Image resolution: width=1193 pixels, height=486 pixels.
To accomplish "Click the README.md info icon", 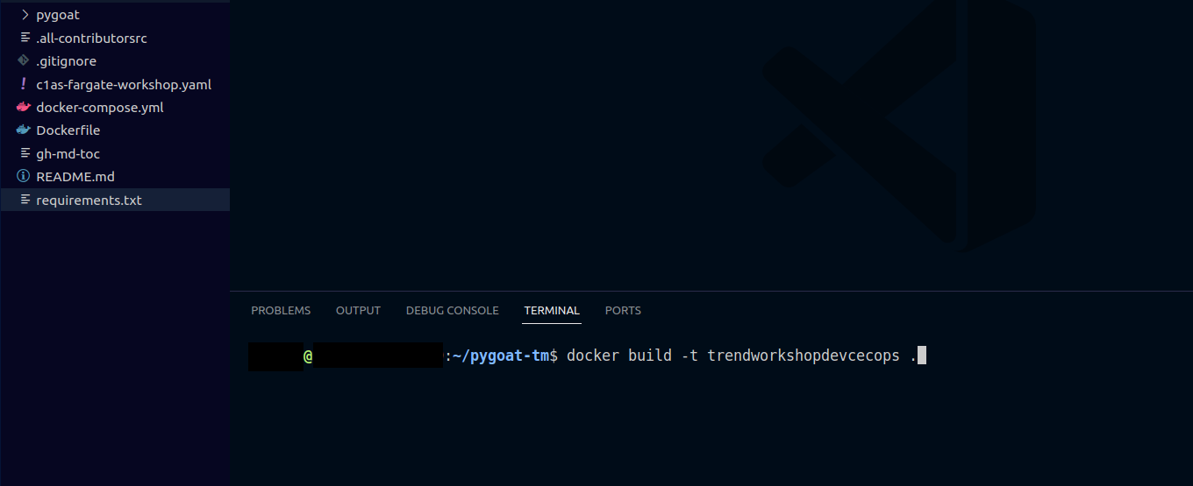I will pyautogui.click(x=24, y=176).
